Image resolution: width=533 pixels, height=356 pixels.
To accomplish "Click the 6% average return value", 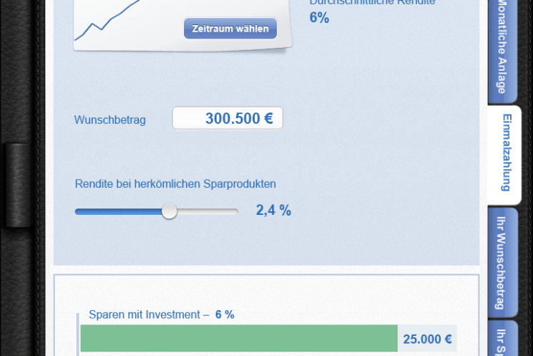I will (319, 18).
